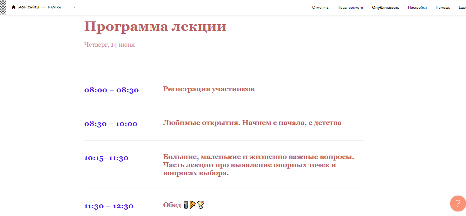The height and width of the screenshot is (216, 466).
Task: Click the home icon beside Мои сайты
Action: 14,7
